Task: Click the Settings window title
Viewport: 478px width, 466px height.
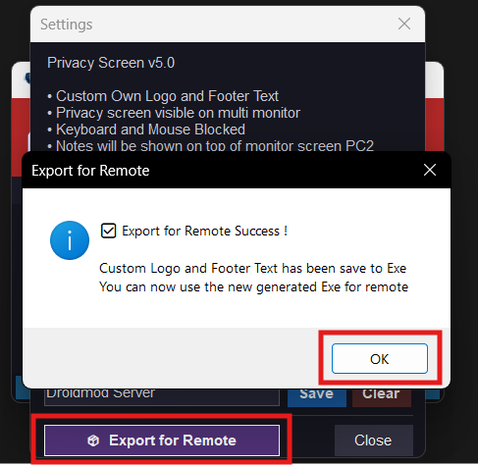Action: [67, 25]
